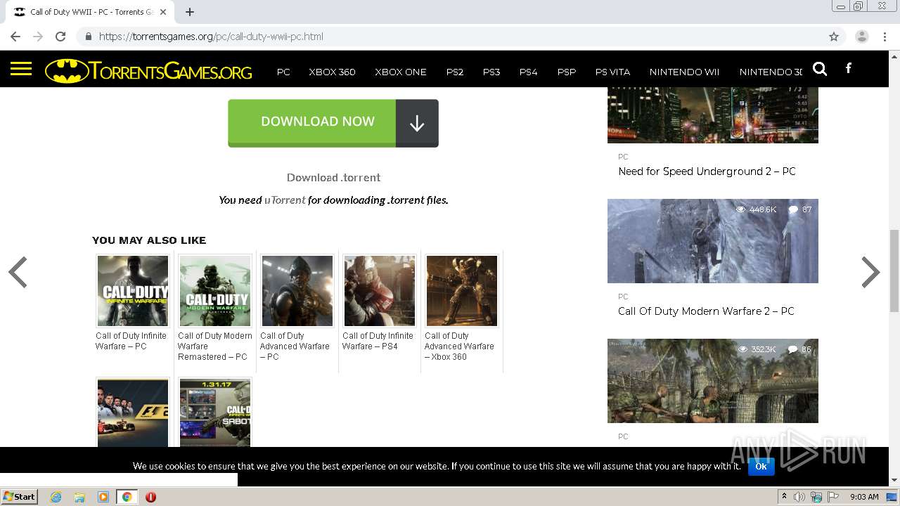
Task: Open Internet Explorer from taskbar
Action: click(x=56, y=497)
